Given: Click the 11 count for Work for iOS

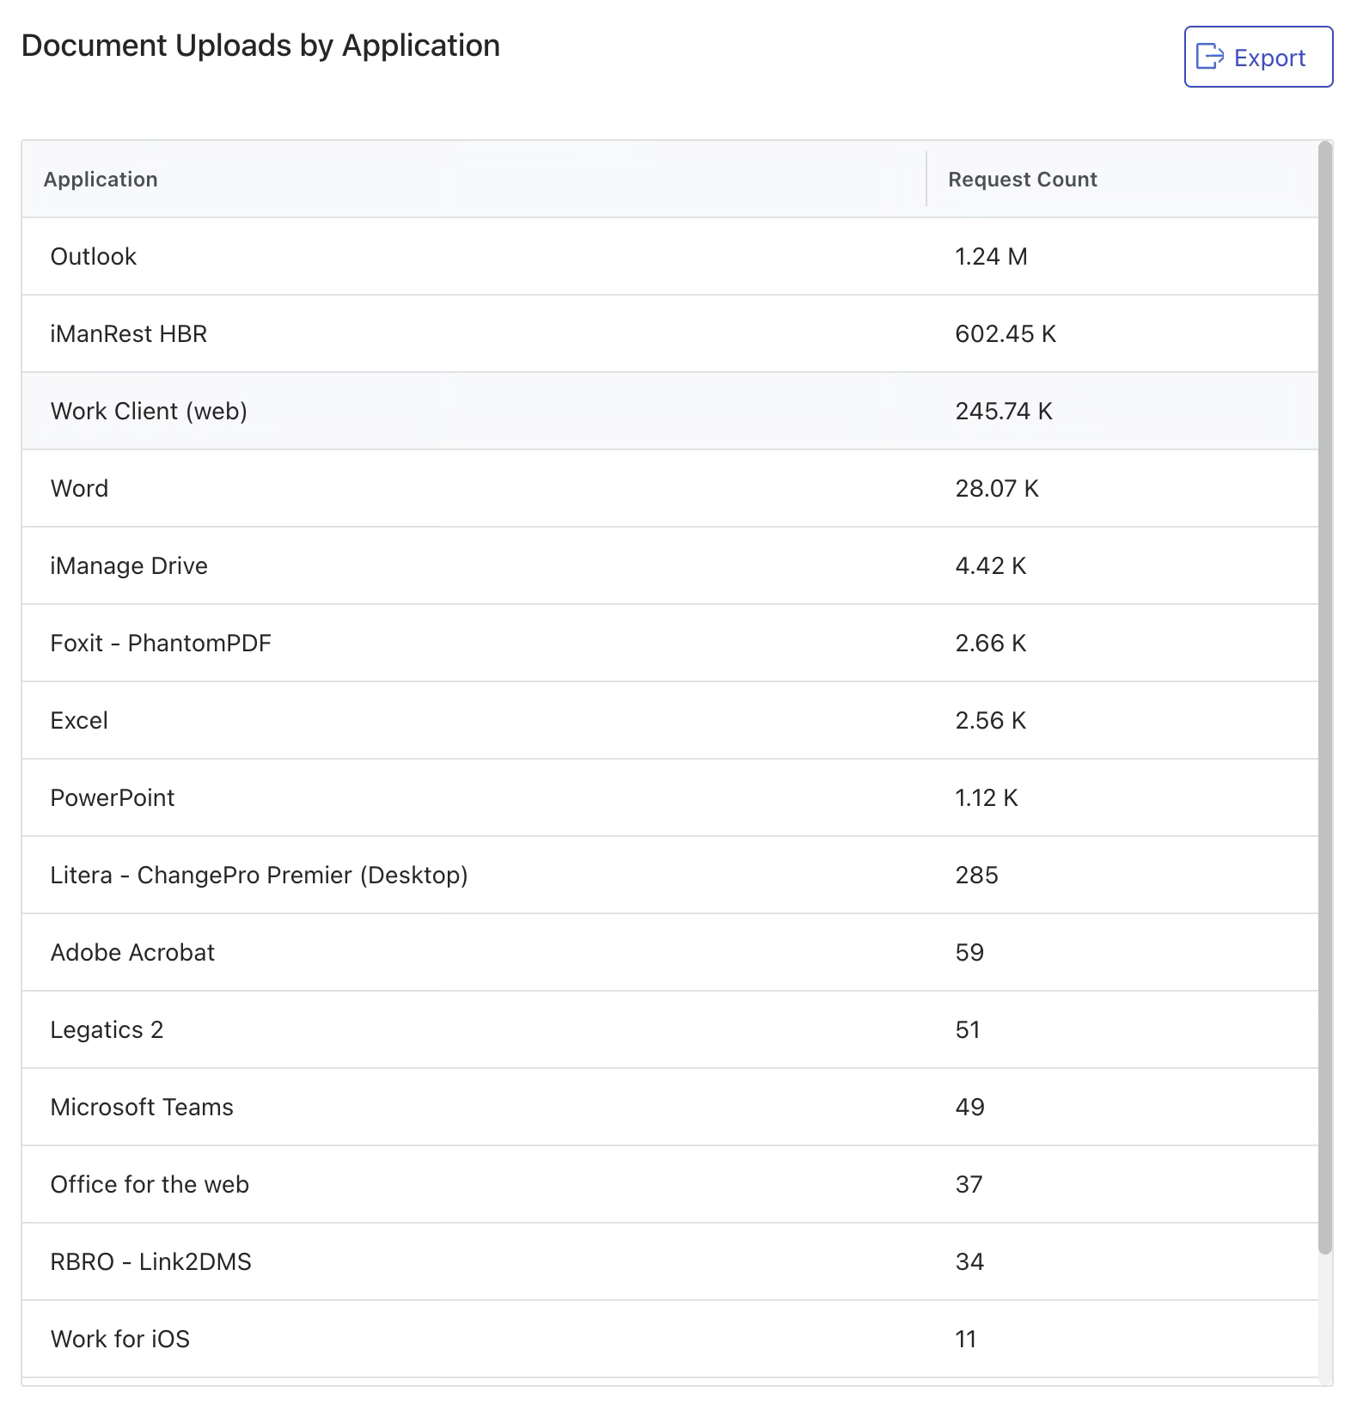Looking at the screenshot, I should point(966,1339).
